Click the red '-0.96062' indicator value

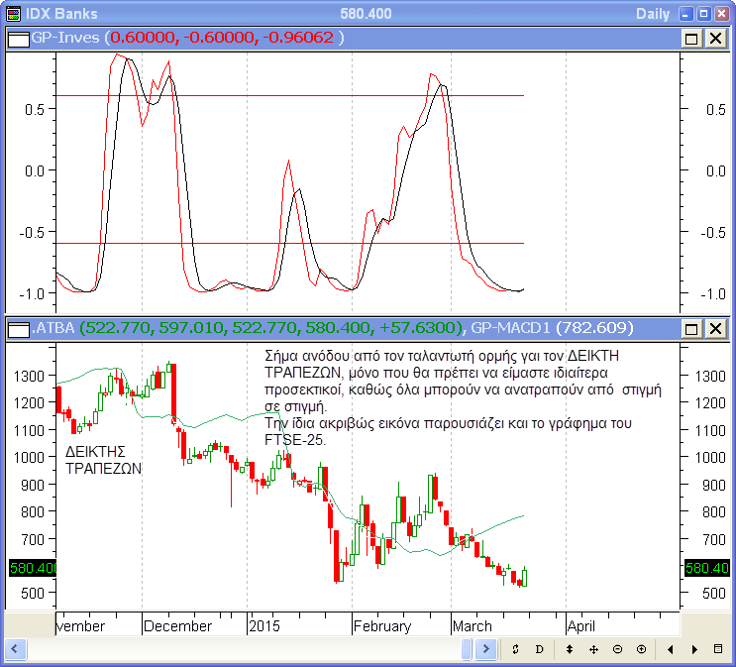click(x=298, y=38)
